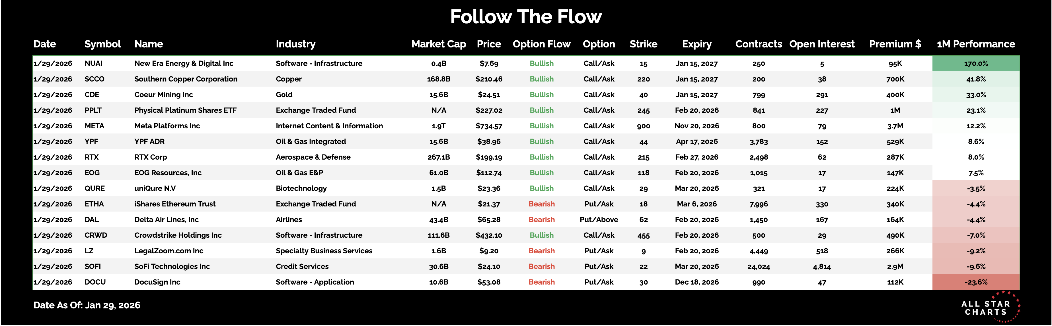The image size is (1052, 326).
Task: Click the Bearish label in the DAL row
Action: coord(541,220)
